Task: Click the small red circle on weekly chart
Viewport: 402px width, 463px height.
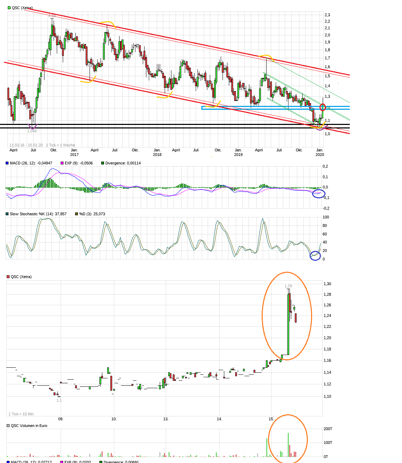Action: [322, 107]
